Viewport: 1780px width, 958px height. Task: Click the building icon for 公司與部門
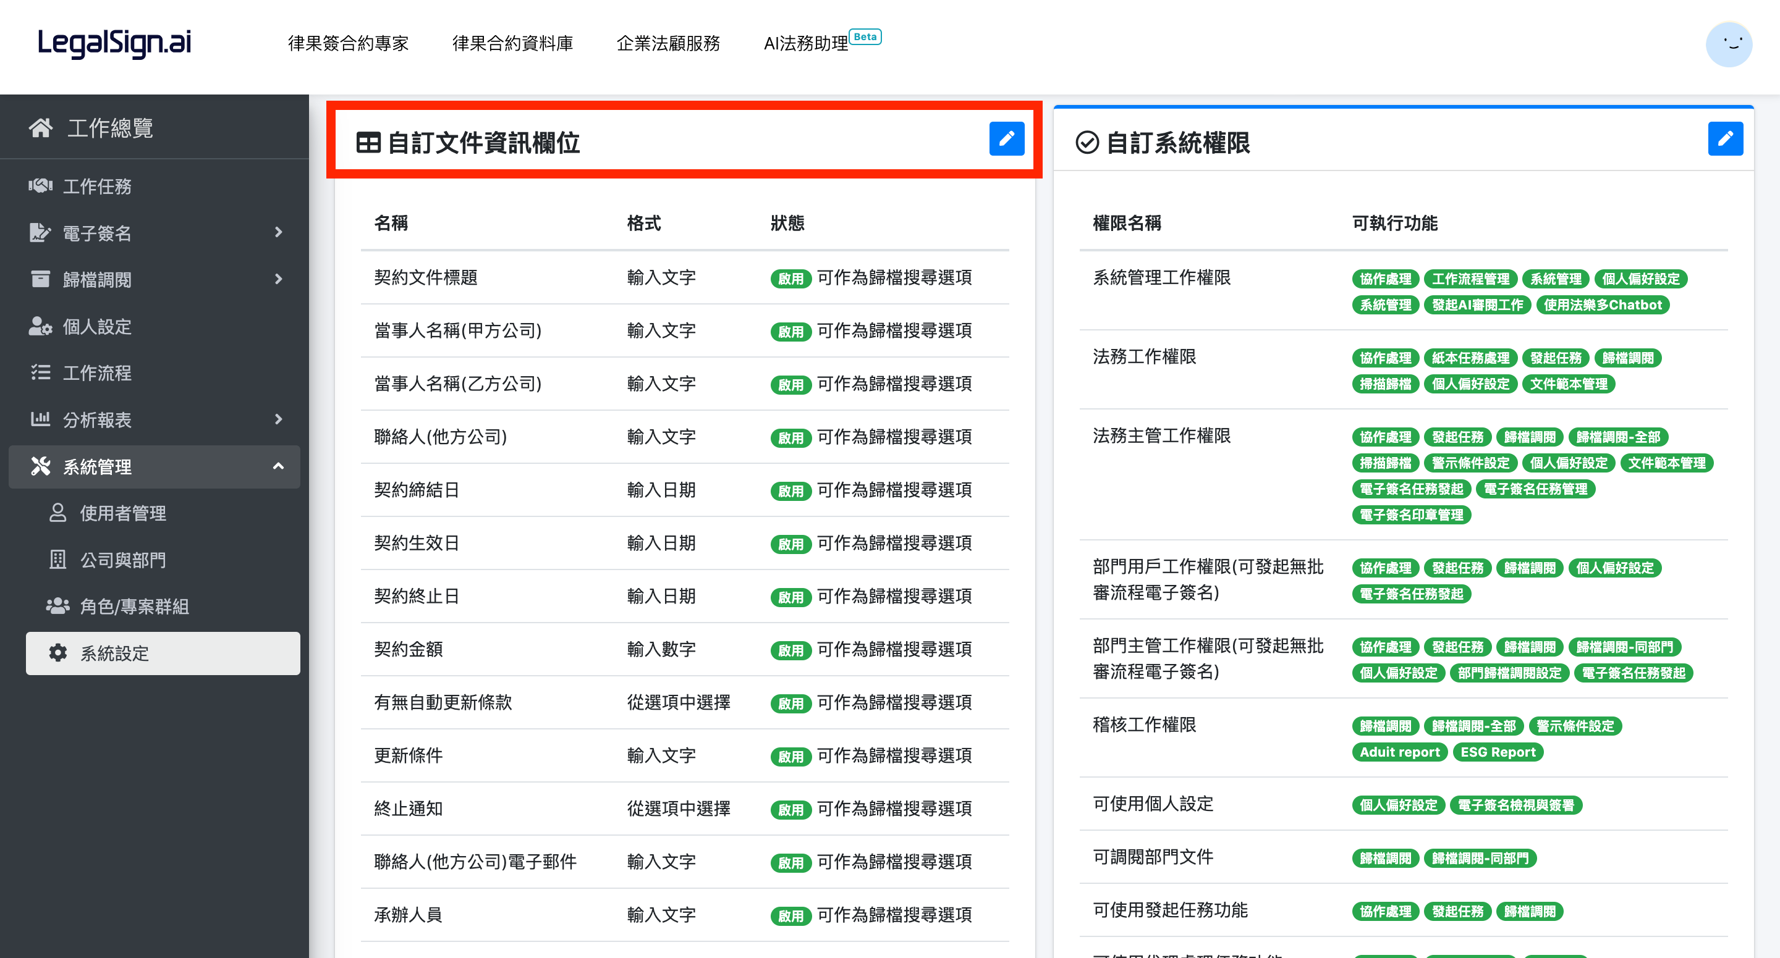tap(58, 560)
